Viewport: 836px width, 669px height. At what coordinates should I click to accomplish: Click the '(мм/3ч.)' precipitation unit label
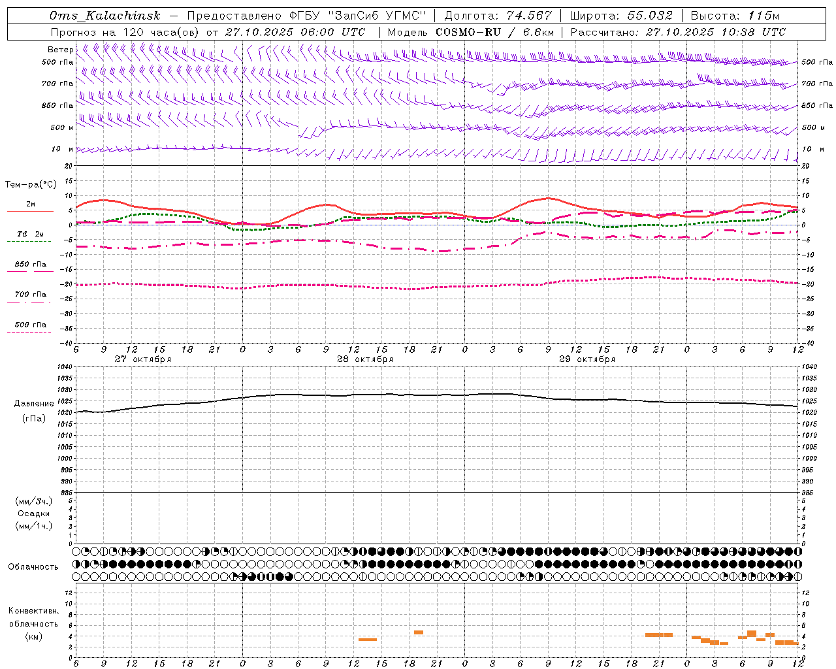pos(34,501)
